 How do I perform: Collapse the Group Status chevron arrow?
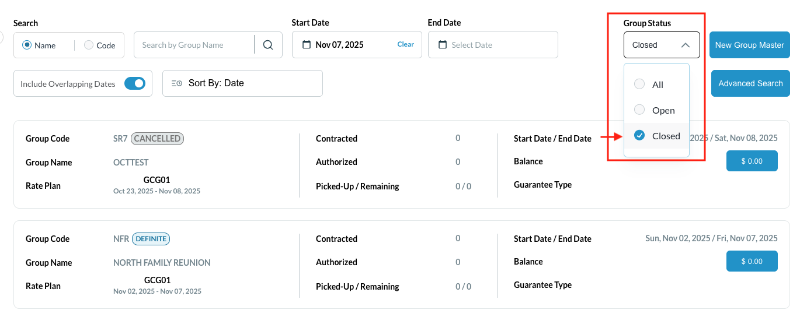(x=686, y=45)
